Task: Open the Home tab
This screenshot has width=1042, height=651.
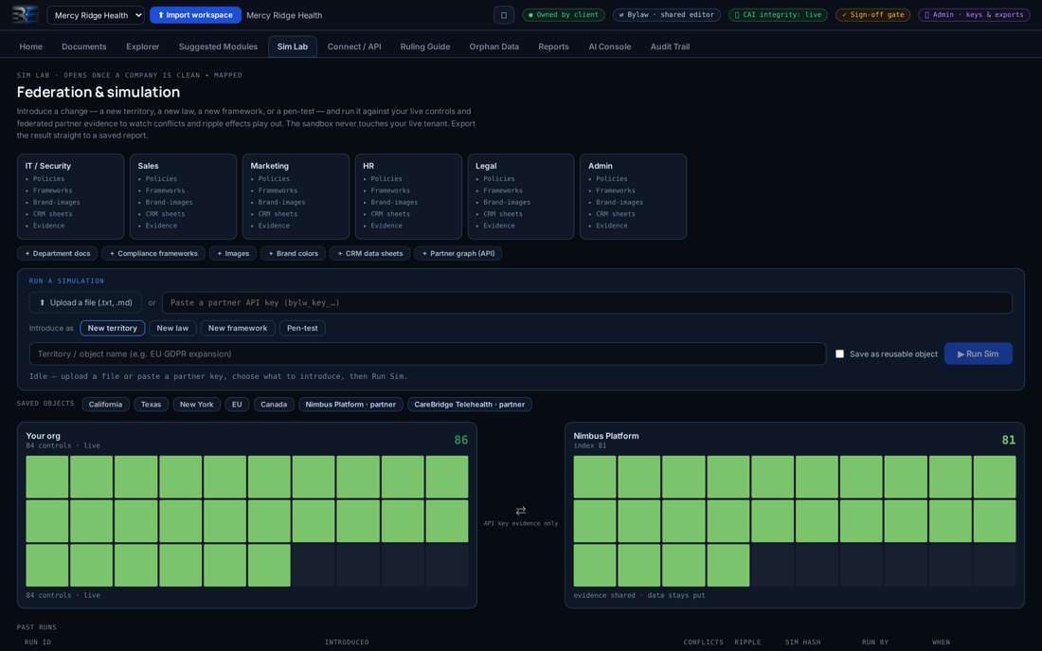Action: tap(30, 46)
